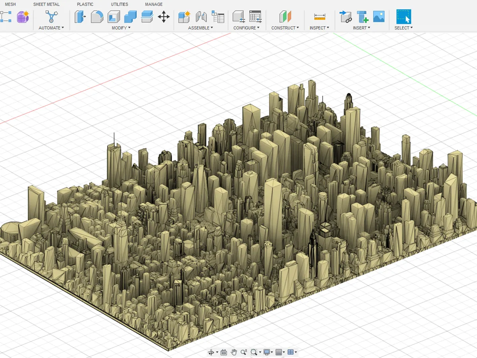Expand the MODIFY dropdown menu
477x358 pixels.
pos(121,28)
